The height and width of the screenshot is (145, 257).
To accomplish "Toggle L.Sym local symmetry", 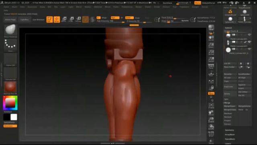I will click(x=211, y=81).
